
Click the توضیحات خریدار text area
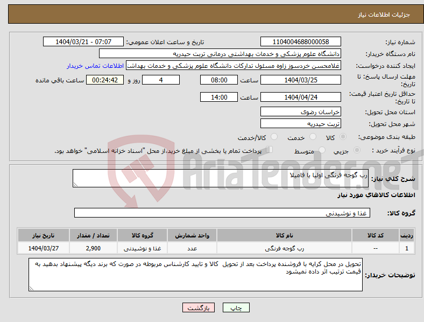pyautogui.click(x=195, y=275)
